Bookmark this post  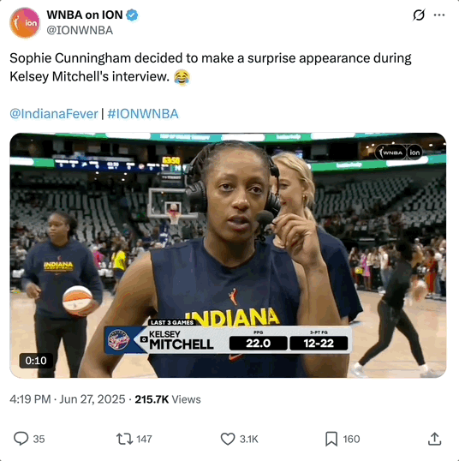point(331,439)
